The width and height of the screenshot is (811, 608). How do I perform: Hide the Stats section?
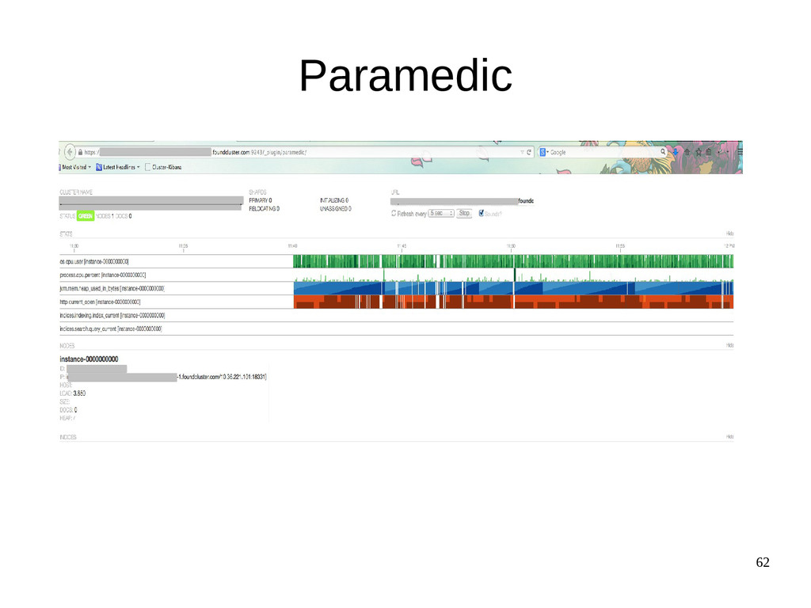pyautogui.click(x=729, y=234)
